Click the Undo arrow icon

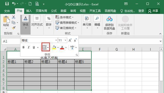[14, 4]
